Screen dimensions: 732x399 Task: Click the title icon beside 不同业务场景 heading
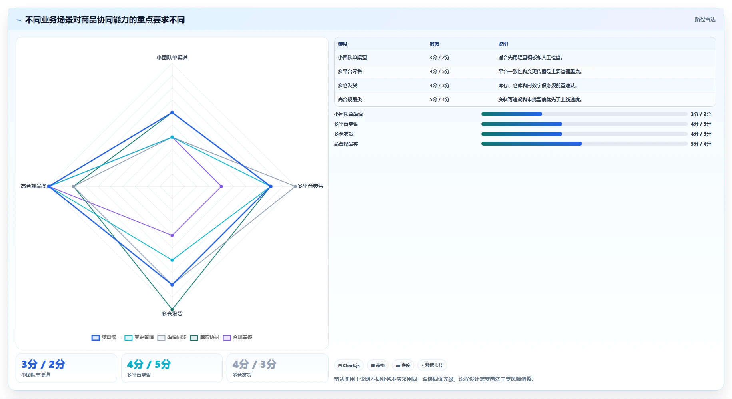pos(19,20)
